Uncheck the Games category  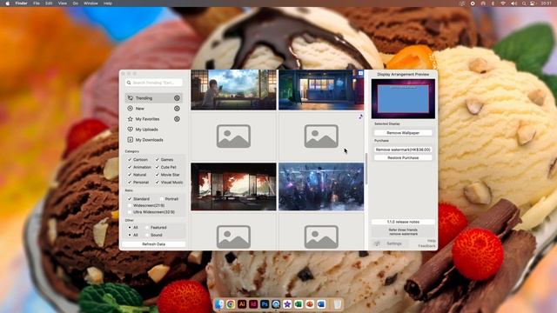(x=157, y=160)
